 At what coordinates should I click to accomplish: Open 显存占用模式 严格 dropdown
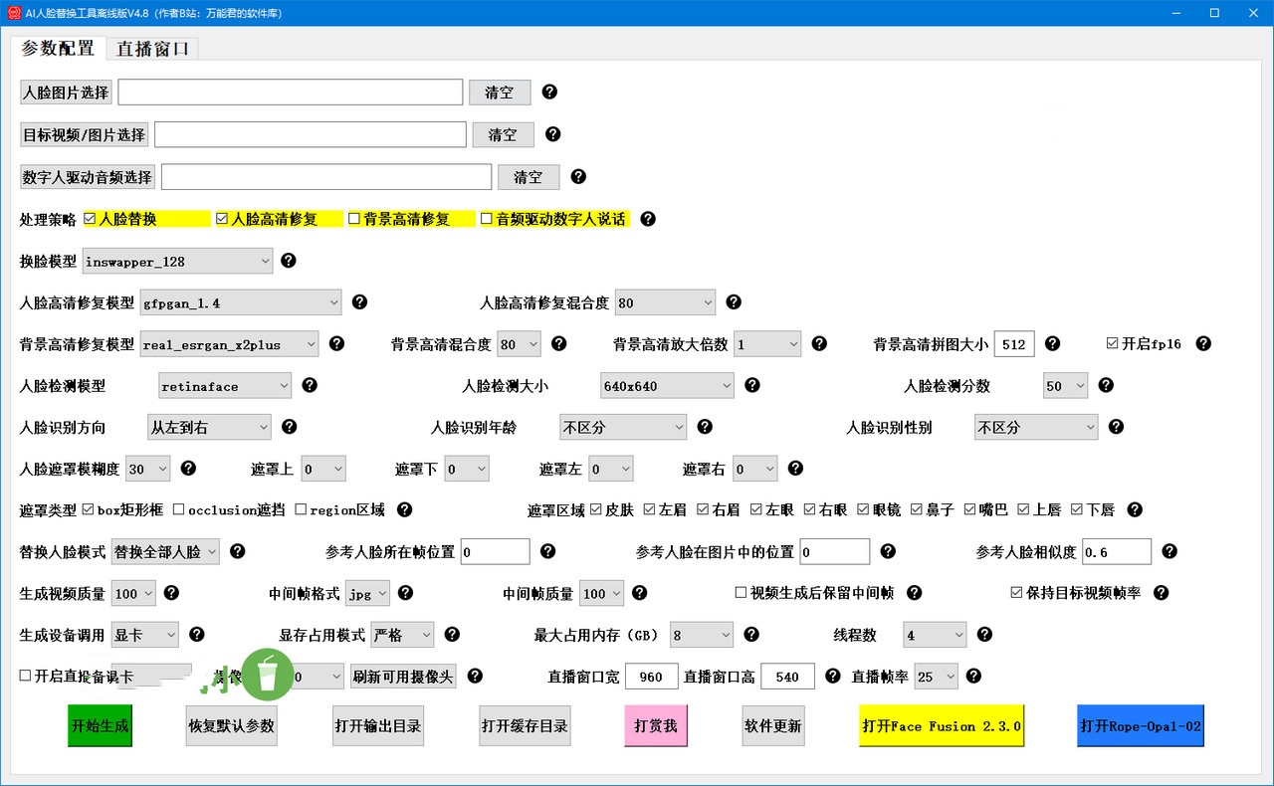402,635
